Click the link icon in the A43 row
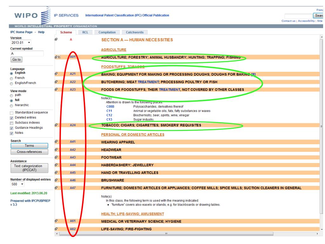 click(x=56, y=157)
